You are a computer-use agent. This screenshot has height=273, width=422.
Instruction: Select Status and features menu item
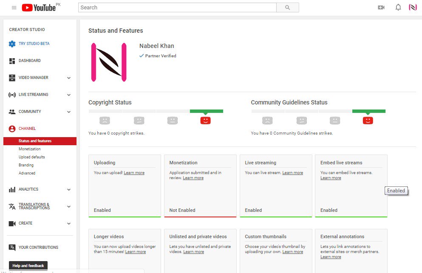point(40,141)
